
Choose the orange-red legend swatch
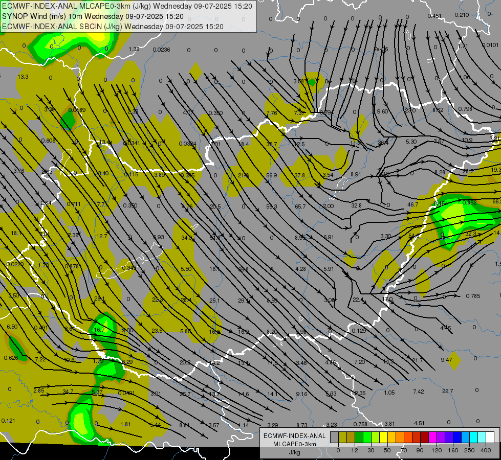(x=408, y=437)
